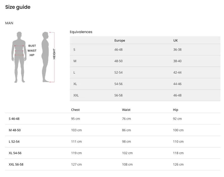Click the Hip column header
224x177 pixels.
176,110
